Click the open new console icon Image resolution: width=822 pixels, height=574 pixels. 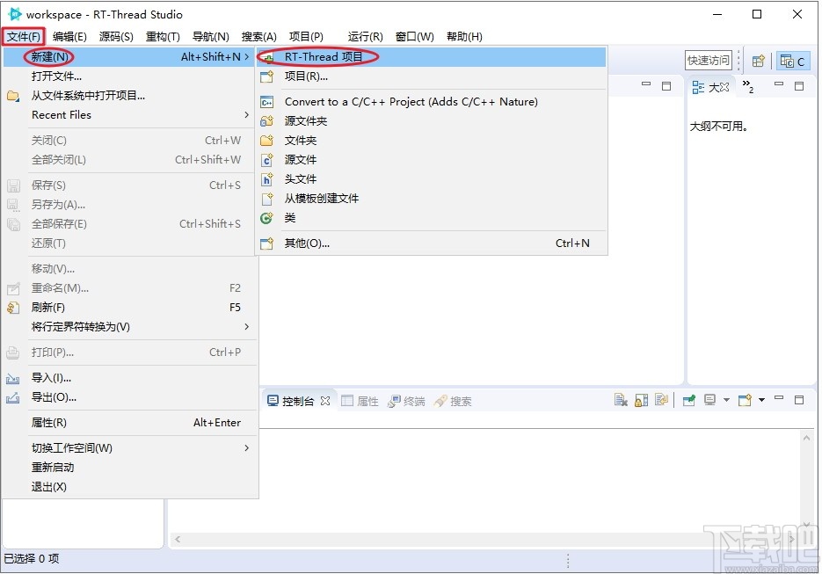point(745,401)
